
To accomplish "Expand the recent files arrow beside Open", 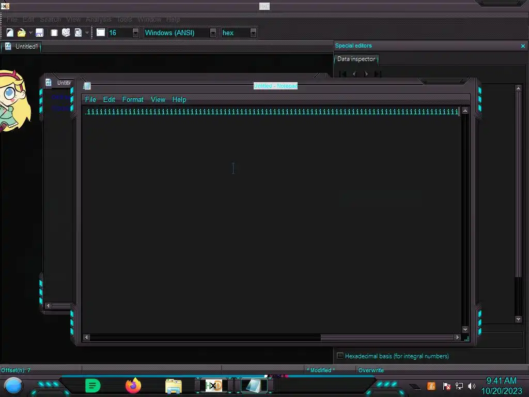I will [x=30, y=33].
